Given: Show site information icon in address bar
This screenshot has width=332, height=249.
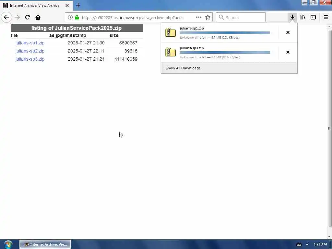Looking at the screenshot, I should click(x=70, y=18).
